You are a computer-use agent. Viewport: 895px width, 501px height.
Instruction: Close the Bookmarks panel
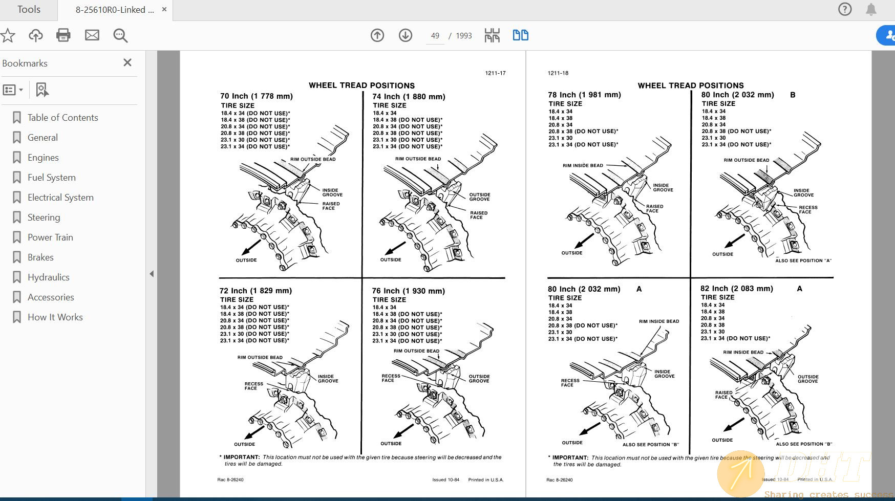click(x=127, y=62)
